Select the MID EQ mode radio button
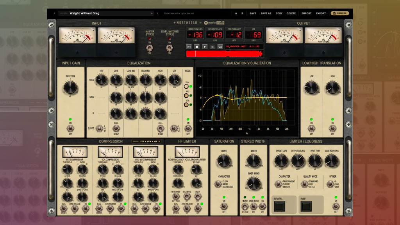The image size is (400, 225). (186, 96)
